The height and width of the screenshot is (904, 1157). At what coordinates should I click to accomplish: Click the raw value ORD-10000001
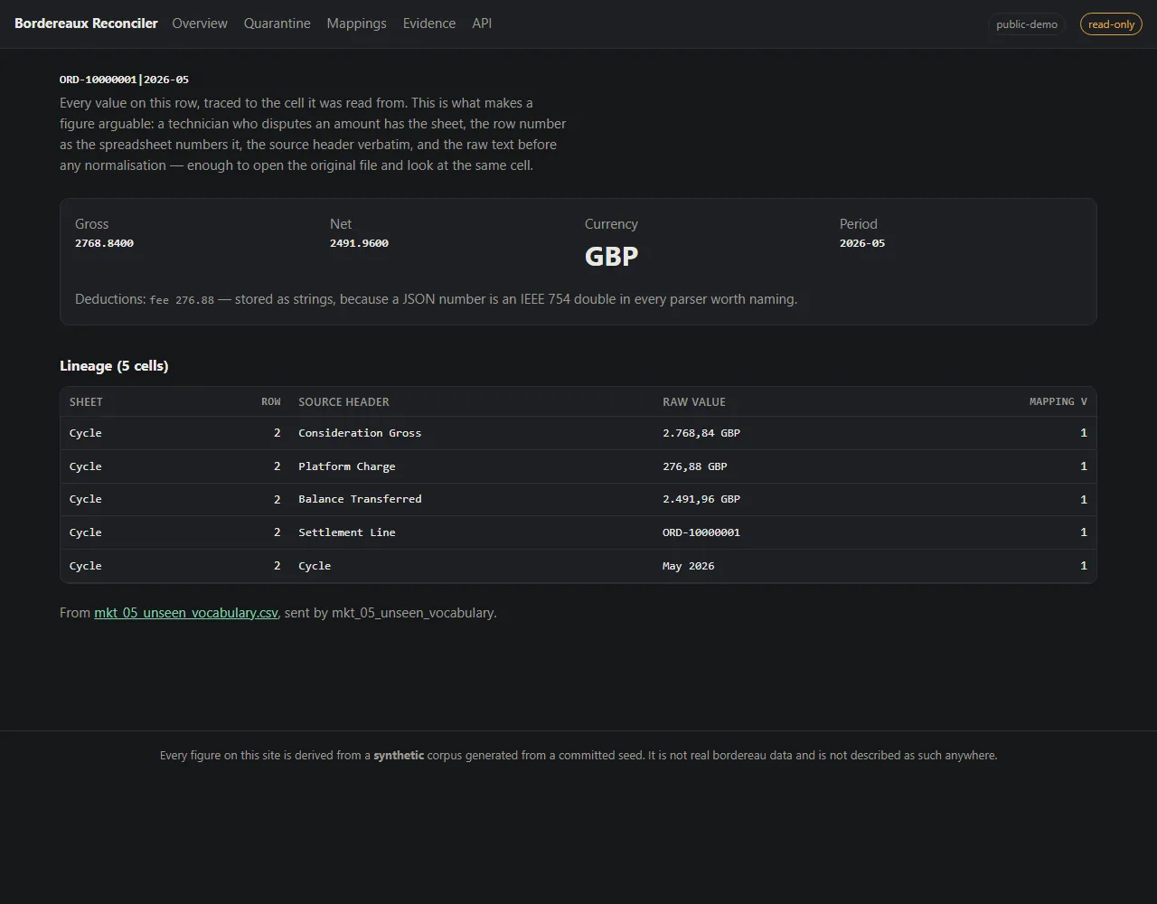click(x=701, y=532)
